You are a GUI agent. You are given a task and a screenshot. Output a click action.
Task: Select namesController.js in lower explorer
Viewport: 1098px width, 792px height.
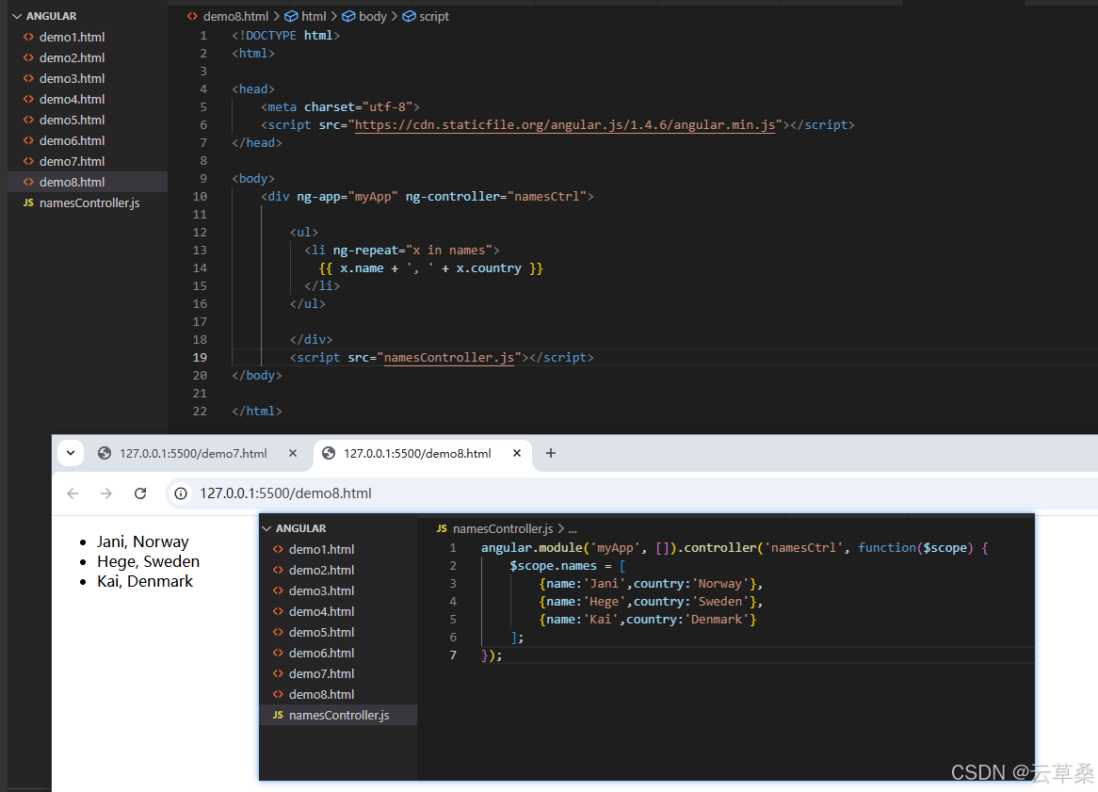[x=339, y=715]
